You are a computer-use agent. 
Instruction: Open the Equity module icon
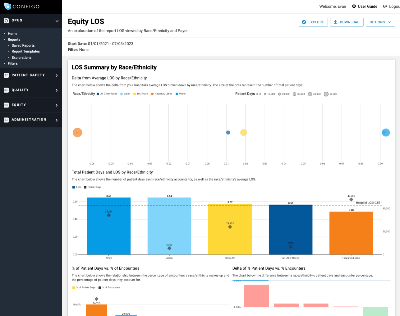6,105
